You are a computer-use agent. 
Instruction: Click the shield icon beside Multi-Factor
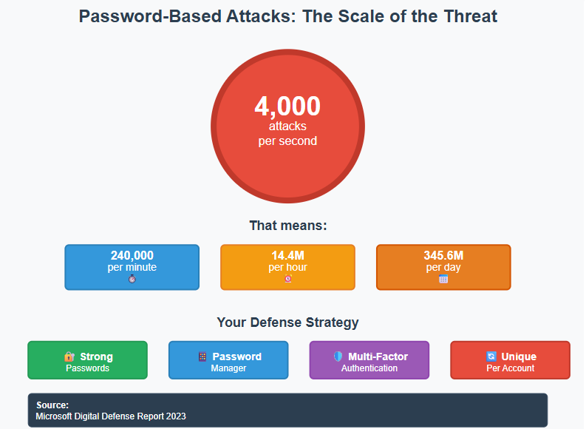[x=338, y=357]
